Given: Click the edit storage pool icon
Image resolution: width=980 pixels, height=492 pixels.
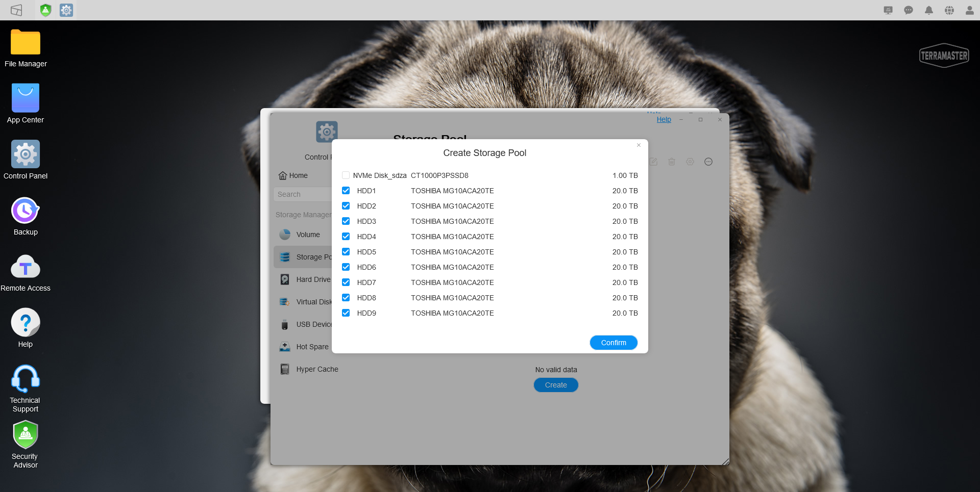Looking at the screenshot, I should tap(653, 162).
